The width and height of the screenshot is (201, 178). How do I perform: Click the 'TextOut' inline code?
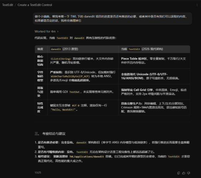(74, 92)
